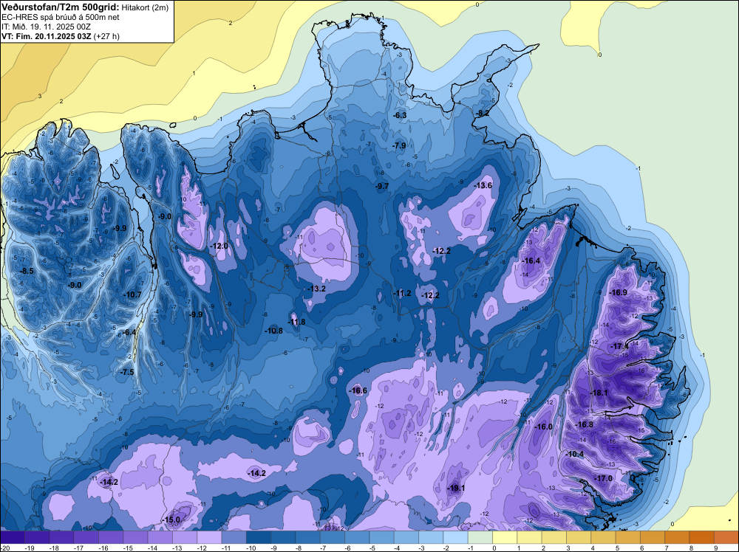Click the -13.6 temperature label

pyautogui.click(x=483, y=185)
